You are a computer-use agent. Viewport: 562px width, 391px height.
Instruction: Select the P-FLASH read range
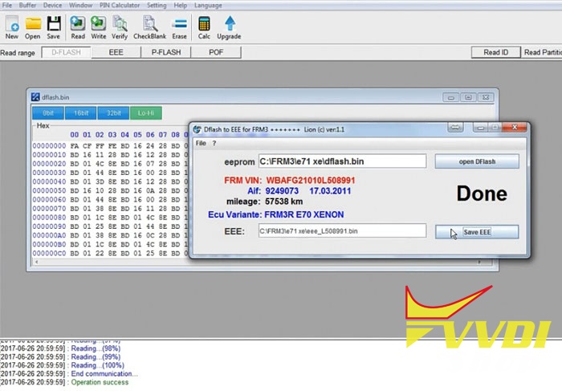click(166, 52)
